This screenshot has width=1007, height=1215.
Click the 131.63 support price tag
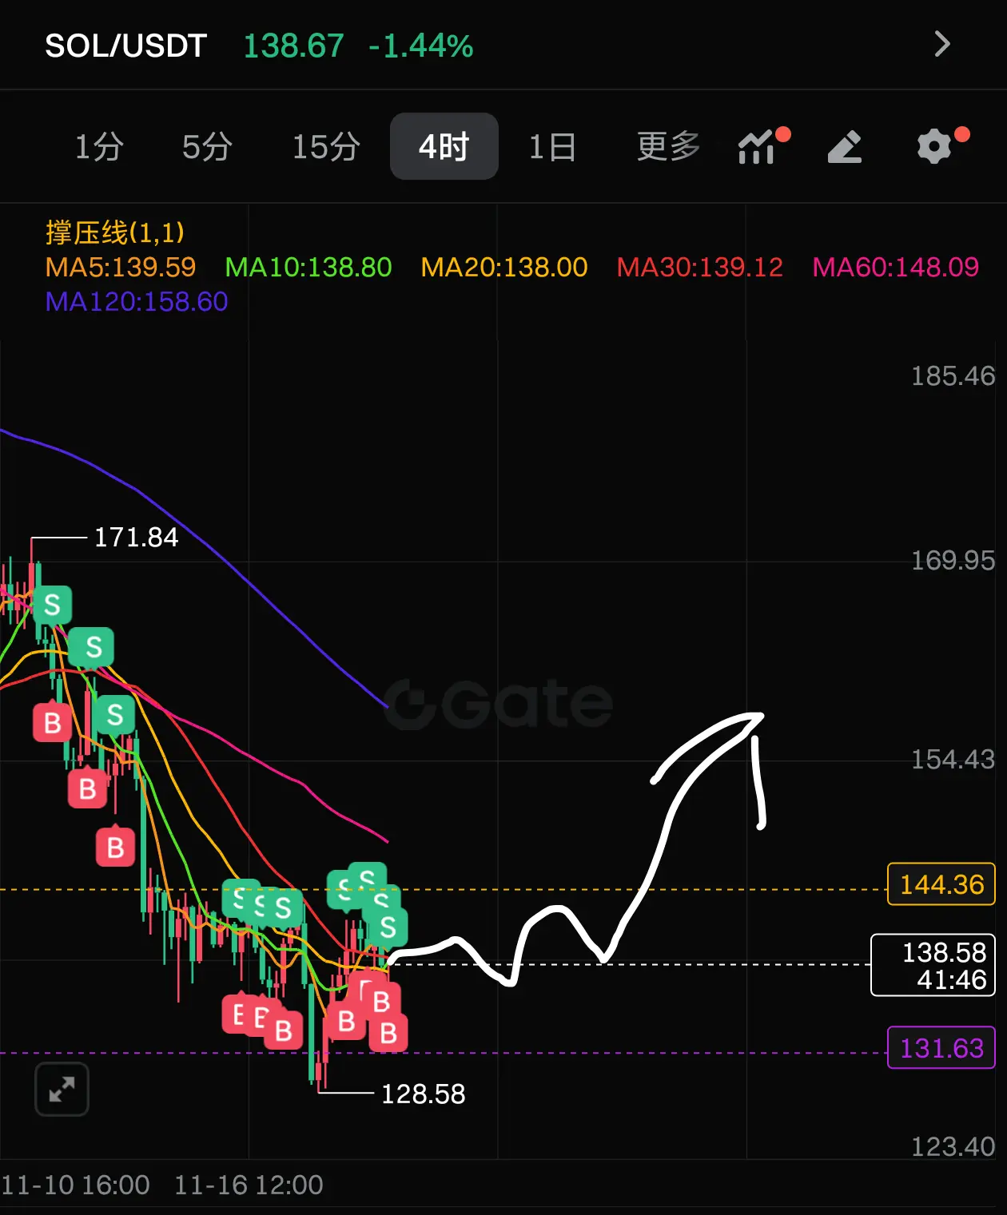941,1047
